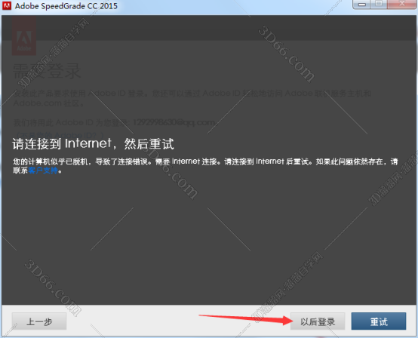Open the 客户支持 customer support link

point(43,171)
